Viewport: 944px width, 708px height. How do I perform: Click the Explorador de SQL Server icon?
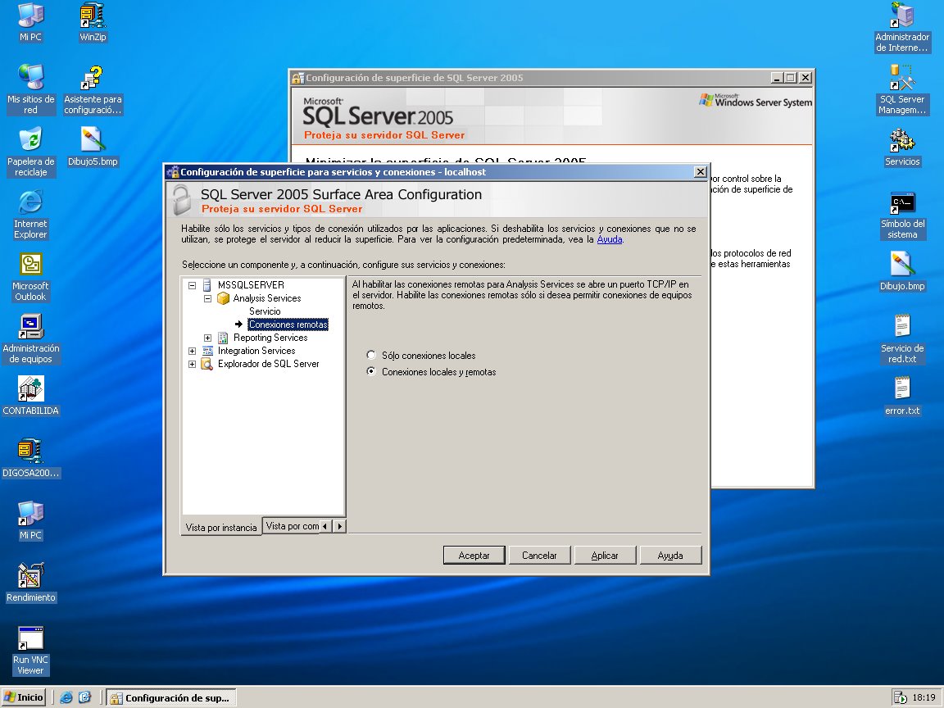[x=207, y=364]
